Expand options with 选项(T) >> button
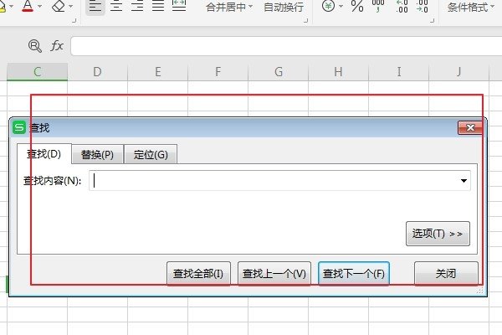This screenshot has width=502, height=335. point(438,234)
